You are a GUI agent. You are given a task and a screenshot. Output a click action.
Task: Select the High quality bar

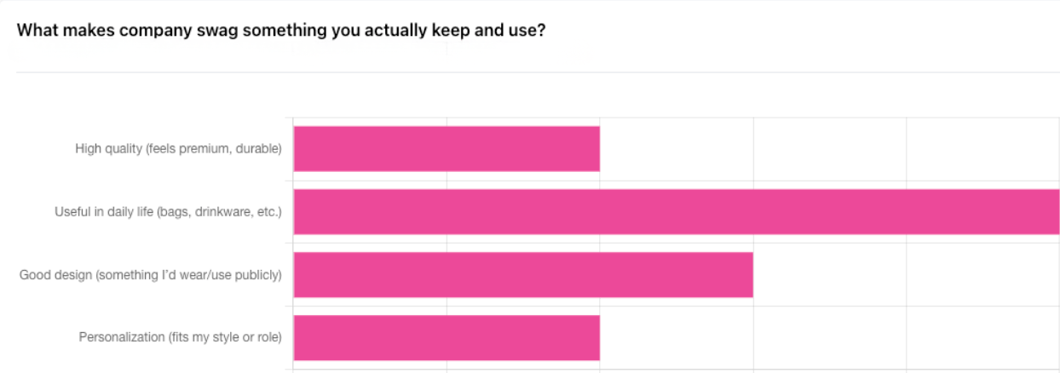click(446, 149)
